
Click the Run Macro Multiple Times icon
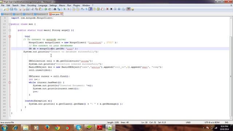[x=119, y=9]
